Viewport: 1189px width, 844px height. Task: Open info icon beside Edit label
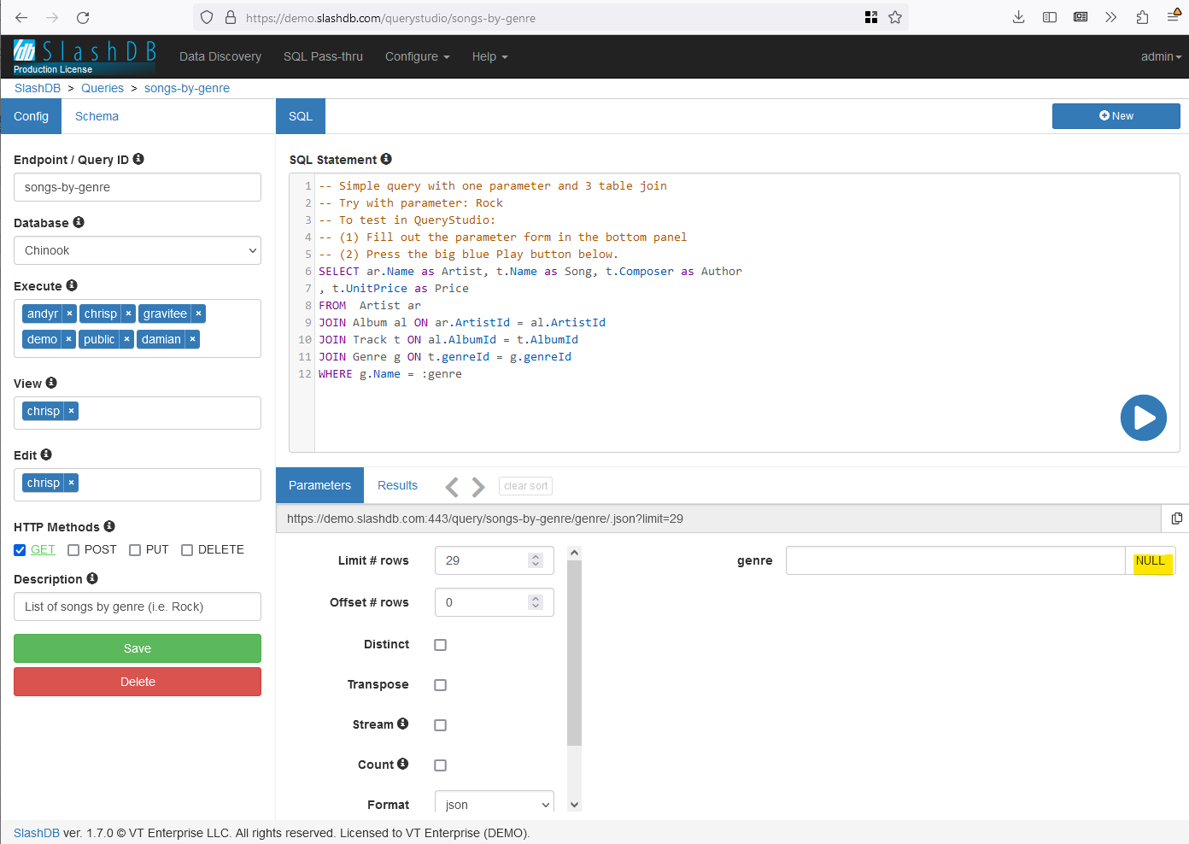pyautogui.click(x=46, y=454)
